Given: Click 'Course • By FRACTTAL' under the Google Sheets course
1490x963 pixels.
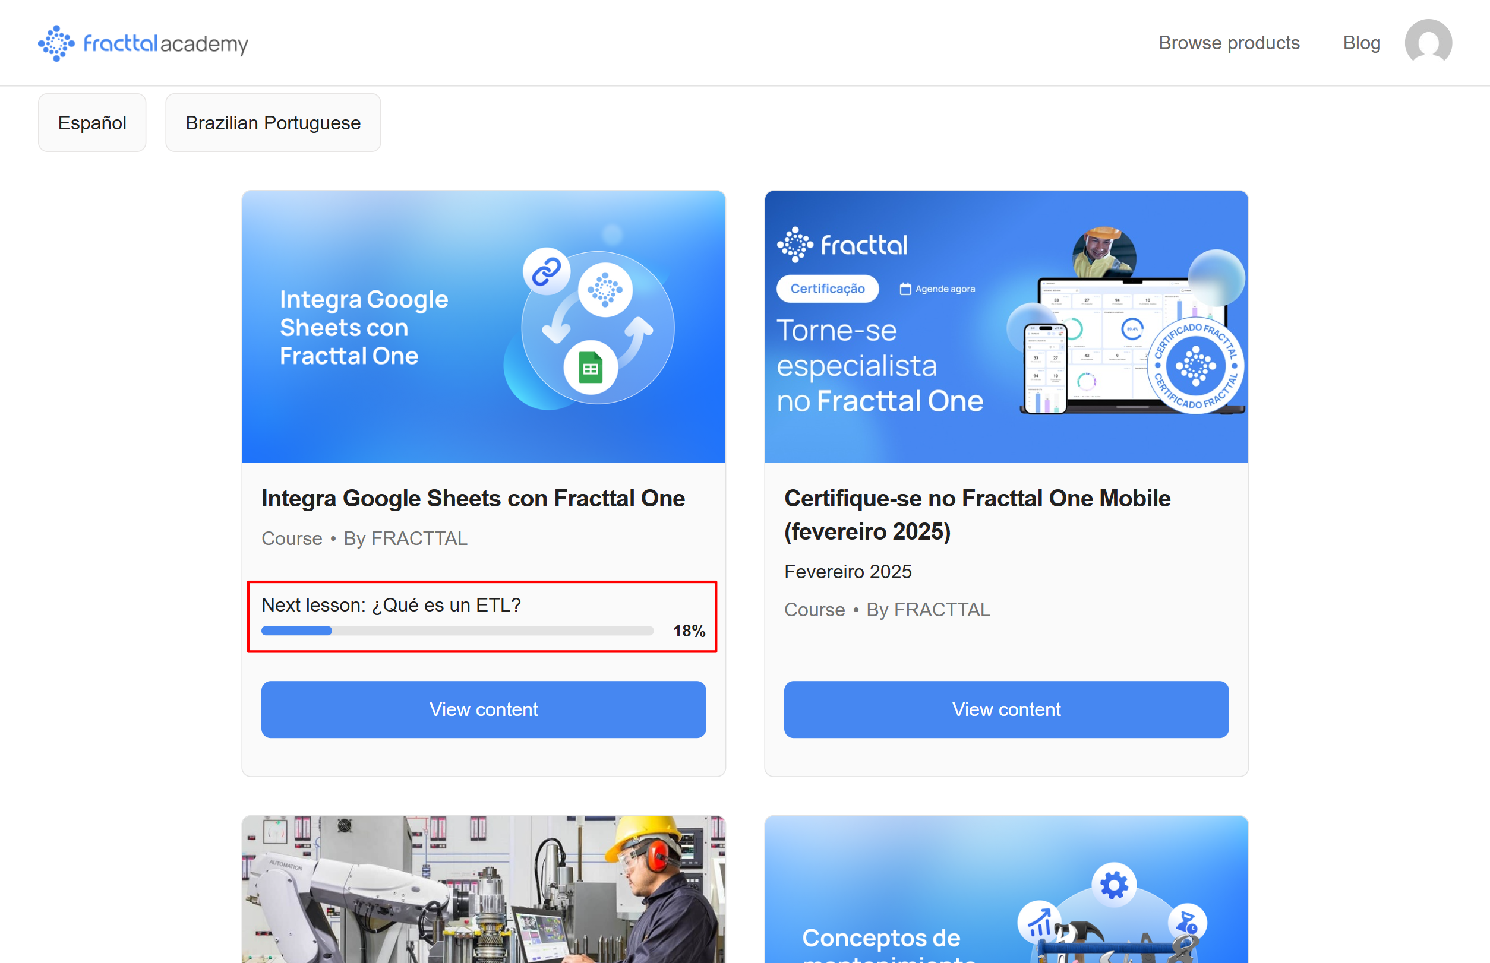Looking at the screenshot, I should tap(364, 538).
